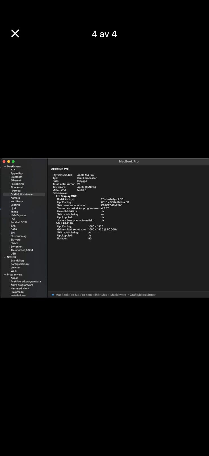Select Installationer in the sidebar
Image resolution: width=209 pixels, height=456 pixels.
18,296
